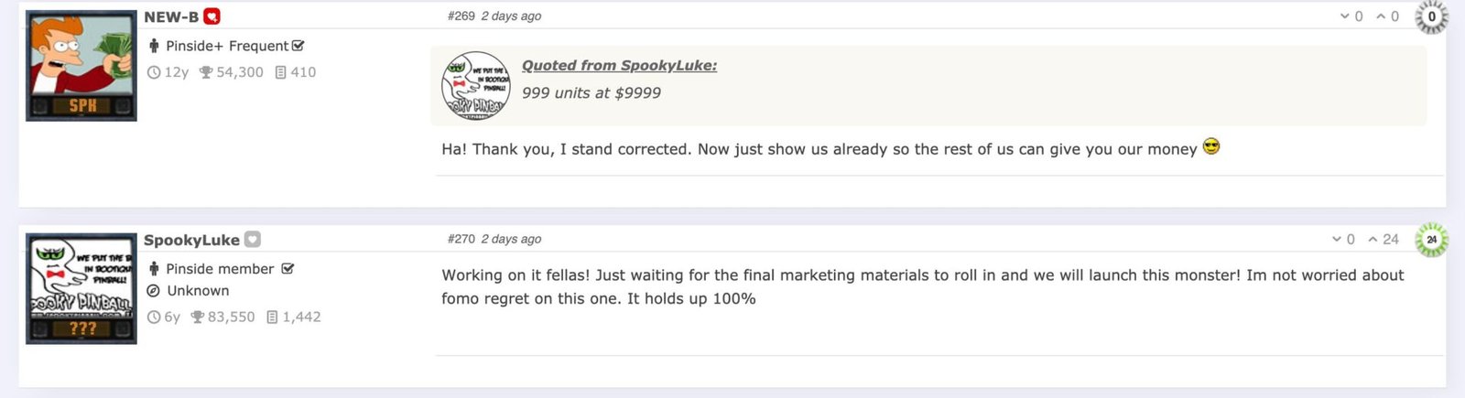Open the 'Quoted from SpookyLuke' link
The height and width of the screenshot is (398, 1465).
pos(619,66)
